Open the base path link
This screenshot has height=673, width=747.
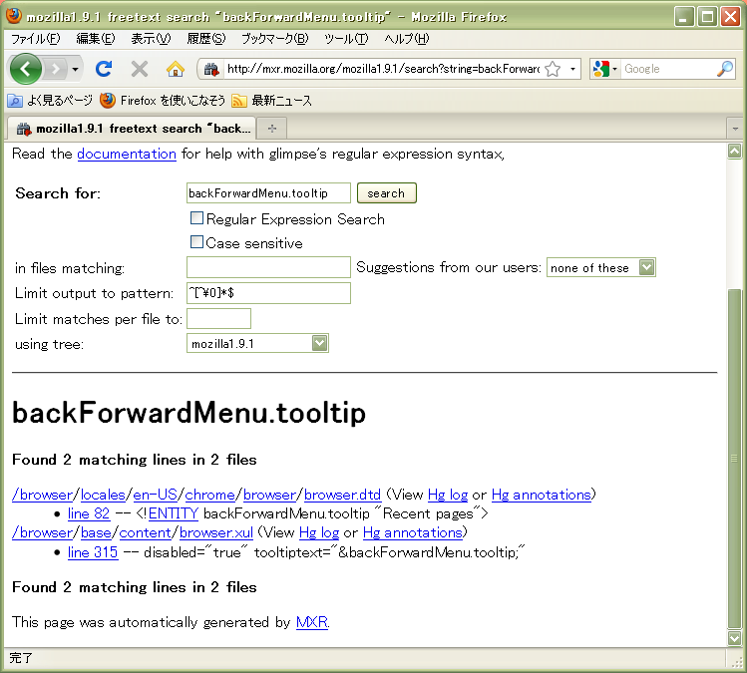tap(96, 532)
